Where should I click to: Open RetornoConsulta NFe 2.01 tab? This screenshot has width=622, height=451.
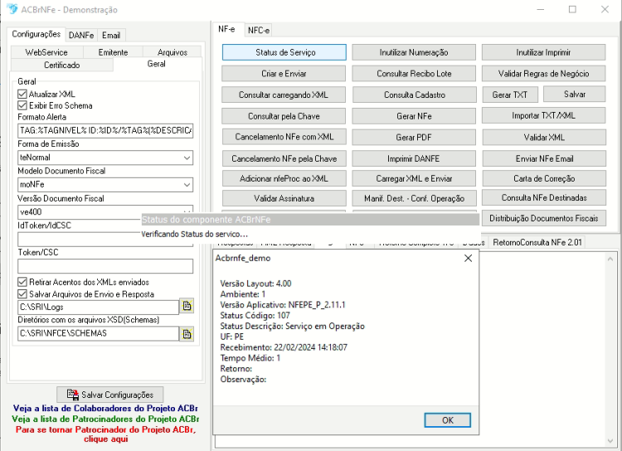[x=537, y=242]
